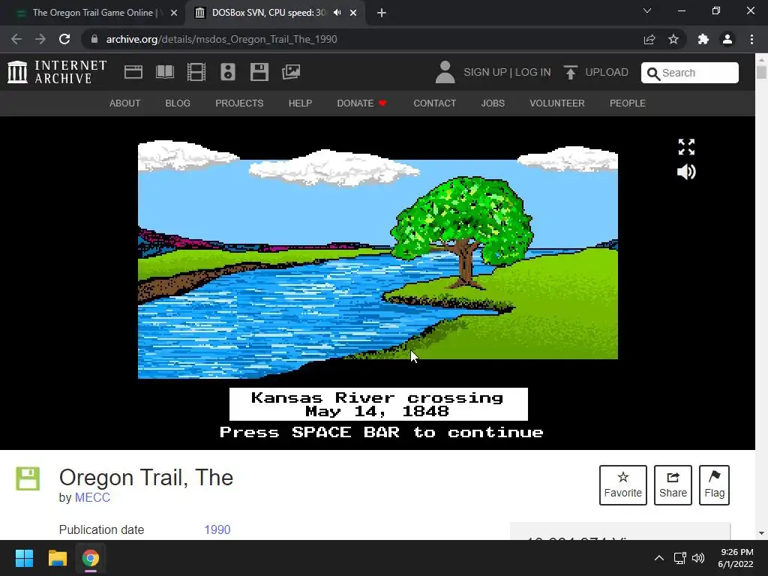Open Chrome three-dot menu
Screen dimensions: 768x576
point(751,39)
